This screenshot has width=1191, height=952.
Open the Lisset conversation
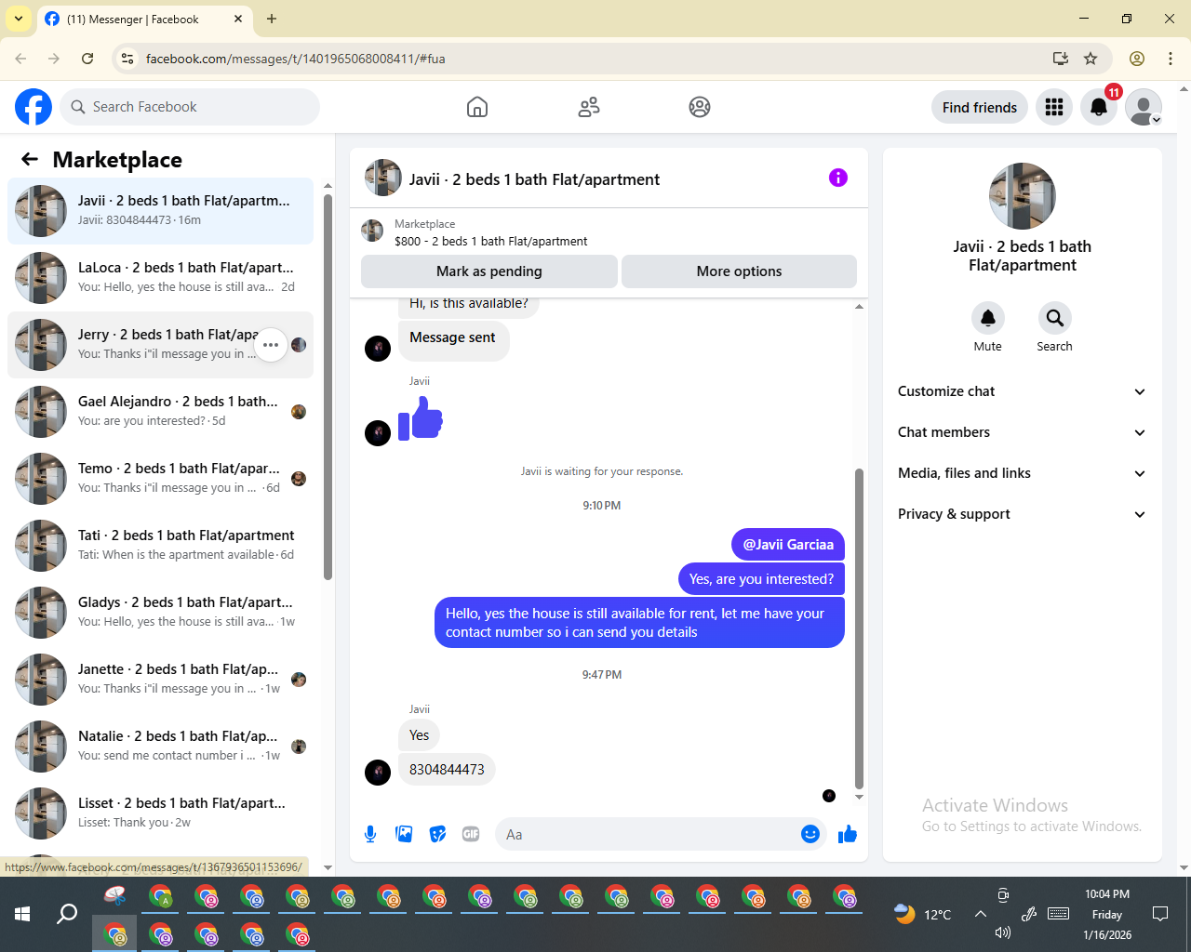click(x=160, y=813)
